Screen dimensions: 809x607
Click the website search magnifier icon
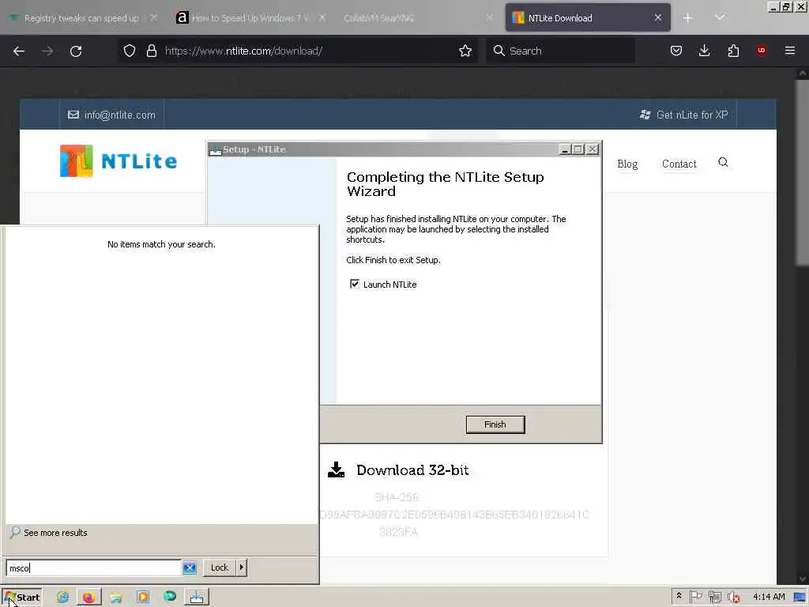pyautogui.click(x=723, y=163)
